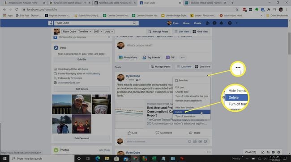291x162 pixels.
Task: Open account dropdown arrow in header
Action: 236,23
